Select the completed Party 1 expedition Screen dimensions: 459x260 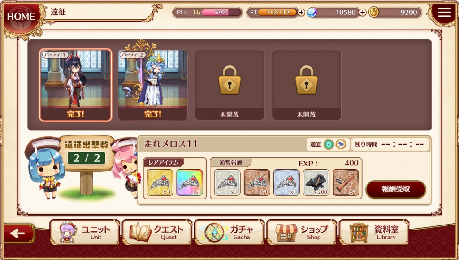coord(75,85)
